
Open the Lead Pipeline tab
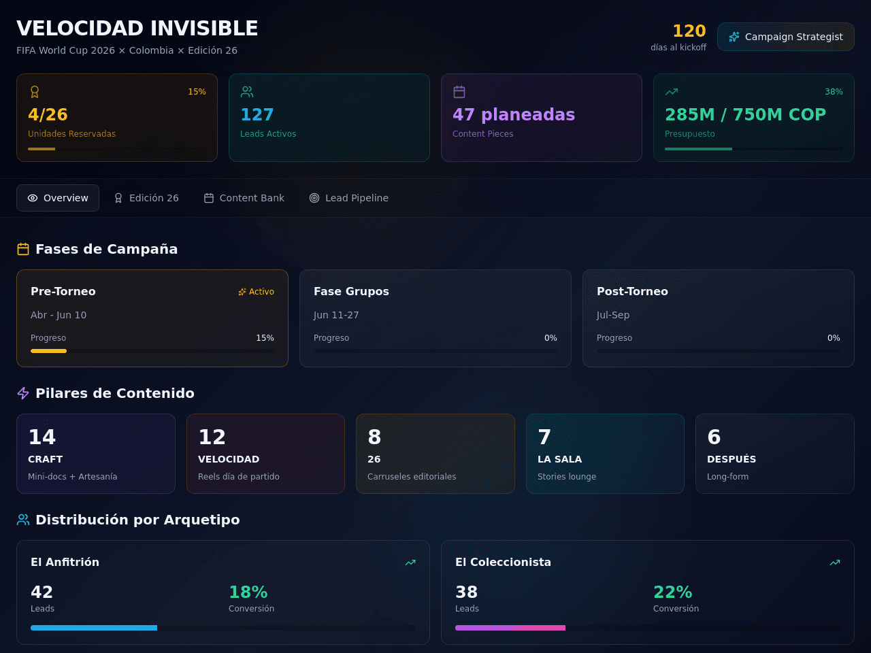coord(349,198)
